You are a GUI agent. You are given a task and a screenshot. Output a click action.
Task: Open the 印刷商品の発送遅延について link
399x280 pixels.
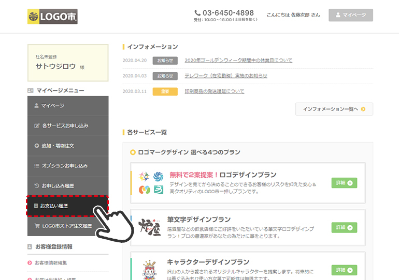point(215,91)
